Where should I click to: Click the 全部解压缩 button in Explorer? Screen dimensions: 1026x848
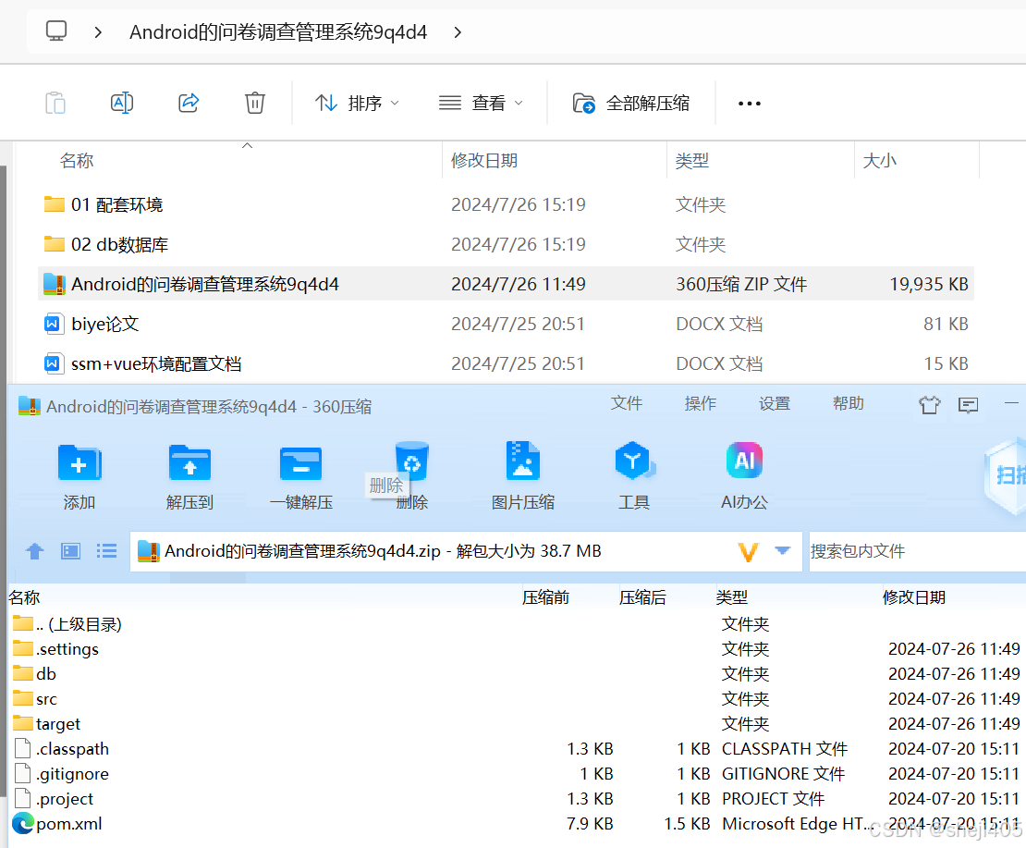(x=630, y=103)
